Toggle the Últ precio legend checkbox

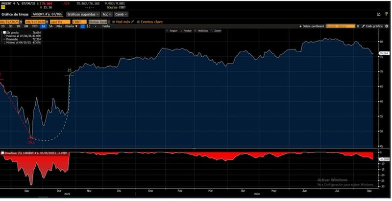(4, 33)
